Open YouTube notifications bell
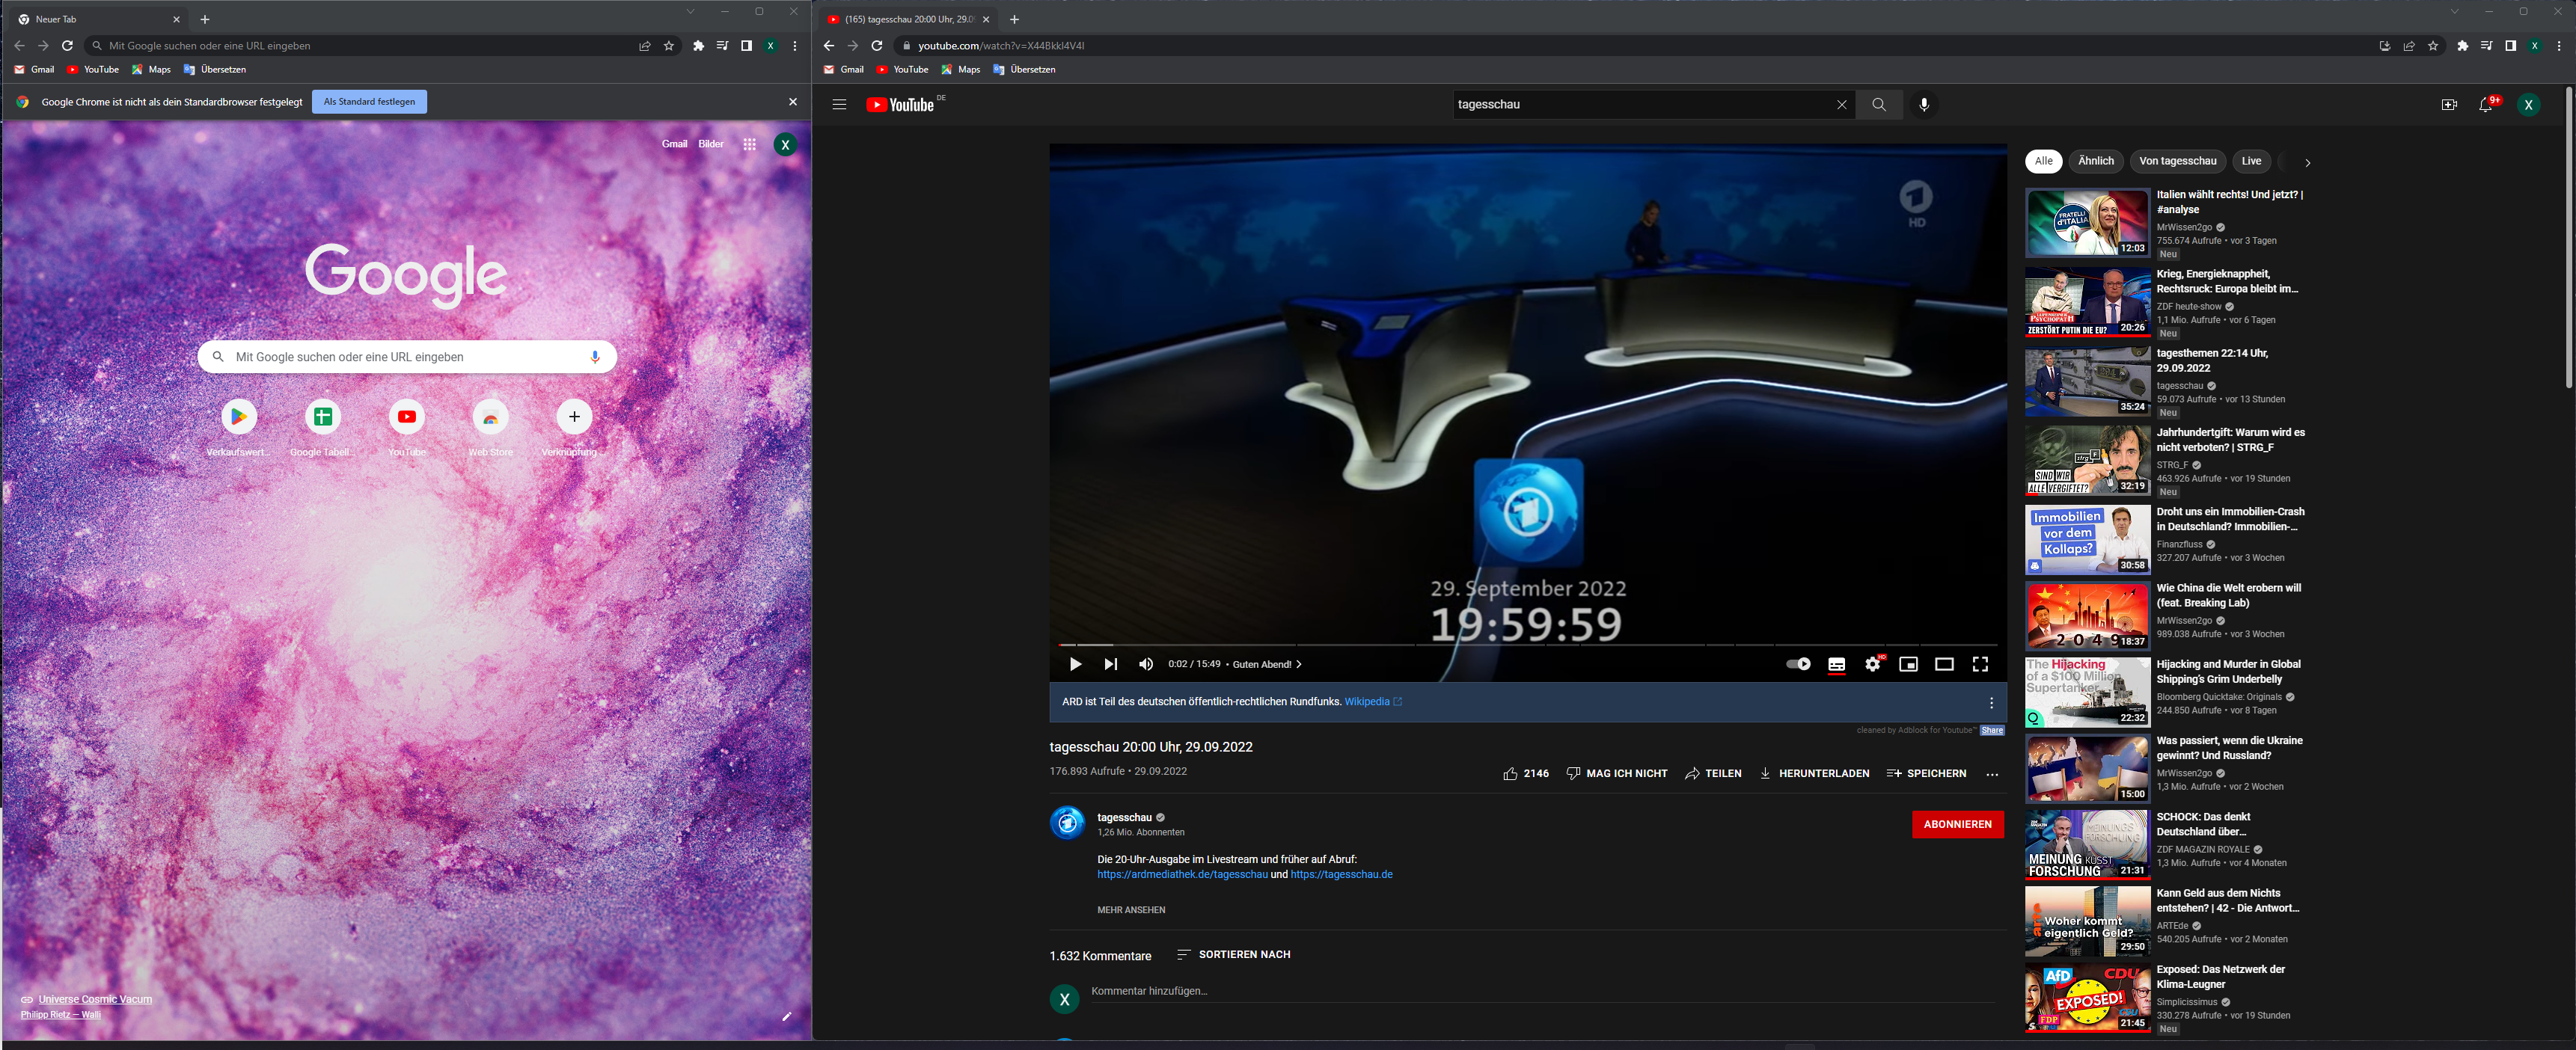This screenshot has width=2576, height=1050. tap(2485, 104)
